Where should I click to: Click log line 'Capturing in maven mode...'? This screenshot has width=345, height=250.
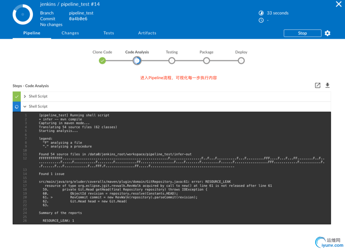(64, 123)
